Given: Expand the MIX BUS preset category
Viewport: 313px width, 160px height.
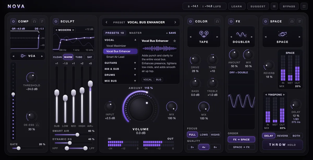Looking at the screenshot, I should coord(135,81).
